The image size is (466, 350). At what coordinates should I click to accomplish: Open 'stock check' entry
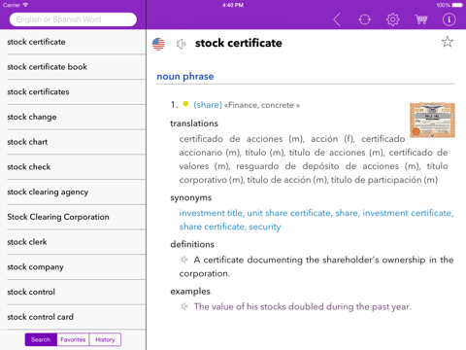click(73, 166)
